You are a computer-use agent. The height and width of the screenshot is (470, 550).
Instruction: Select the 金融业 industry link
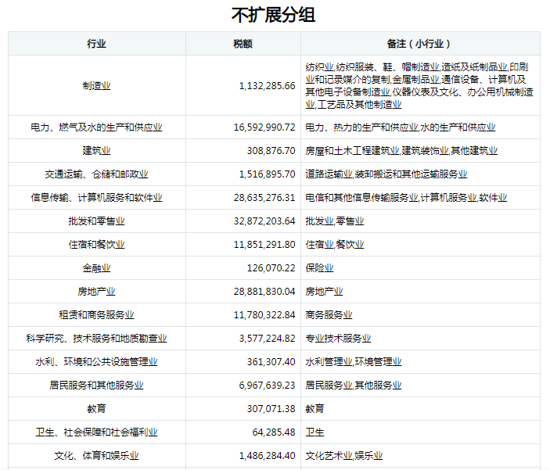[x=96, y=268]
